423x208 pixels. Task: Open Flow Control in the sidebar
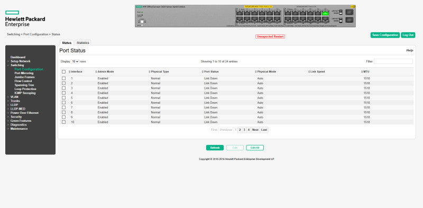click(x=23, y=81)
